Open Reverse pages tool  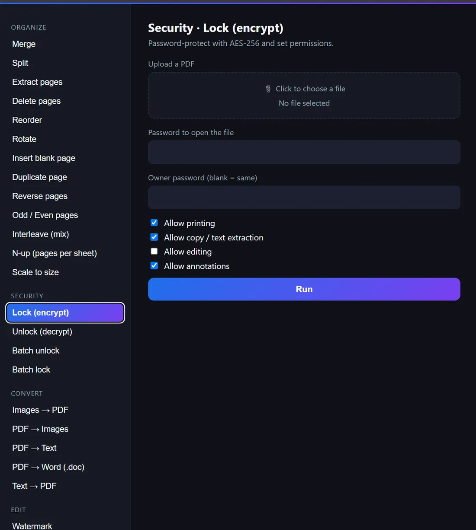[x=65, y=196]
